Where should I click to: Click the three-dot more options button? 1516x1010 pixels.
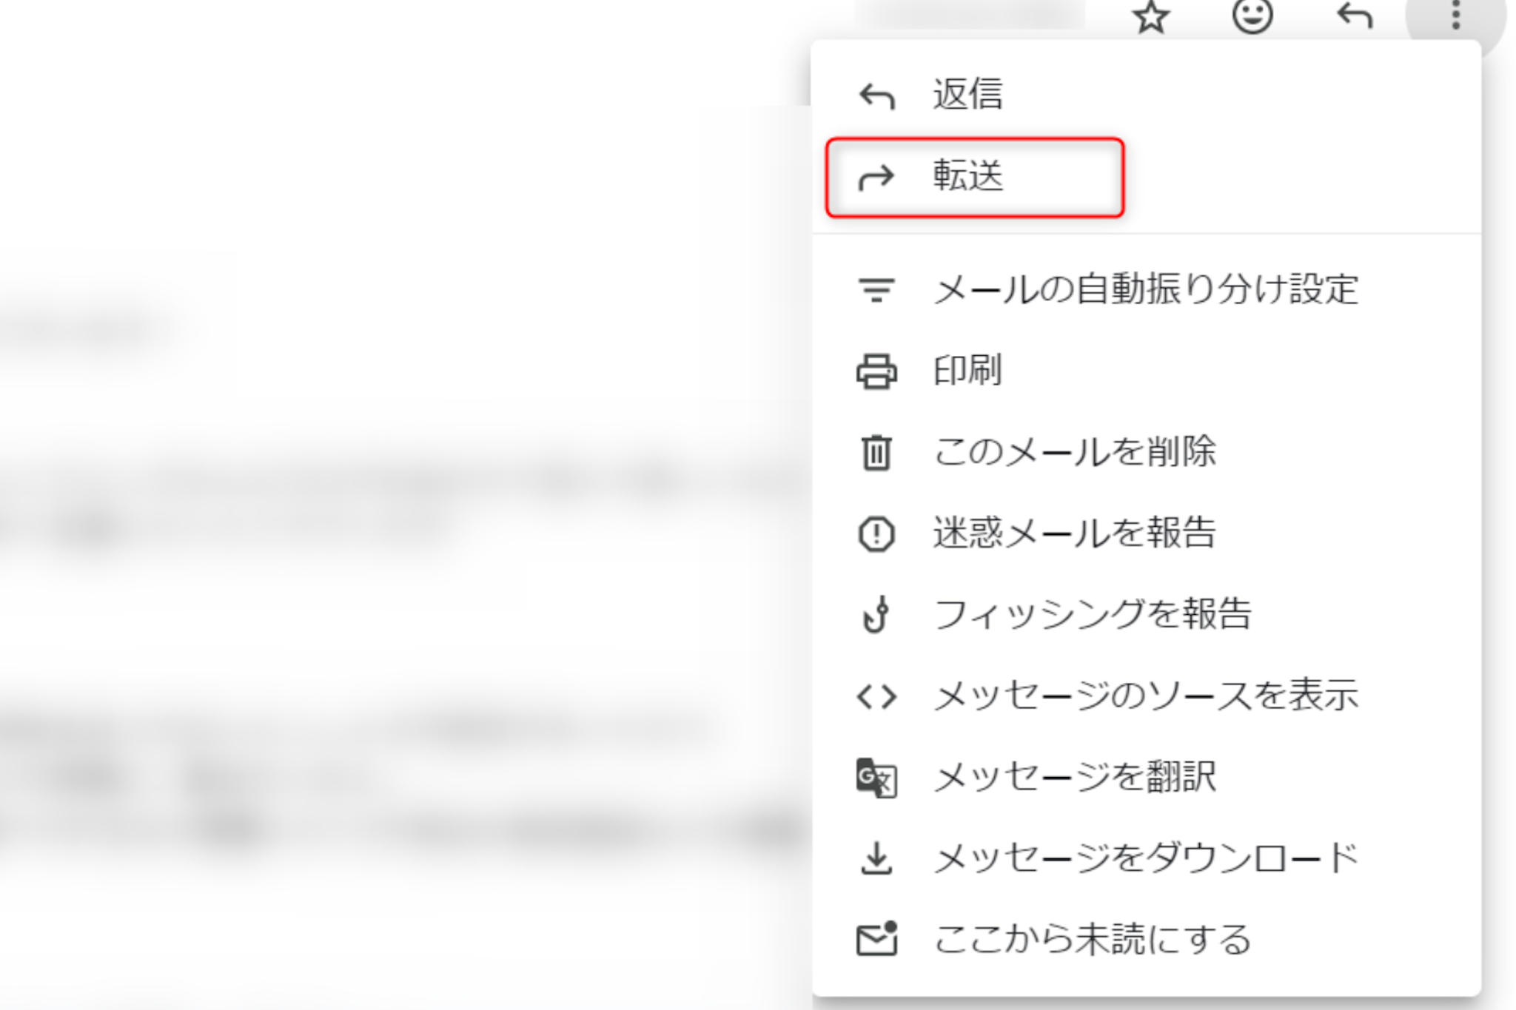1455,15
